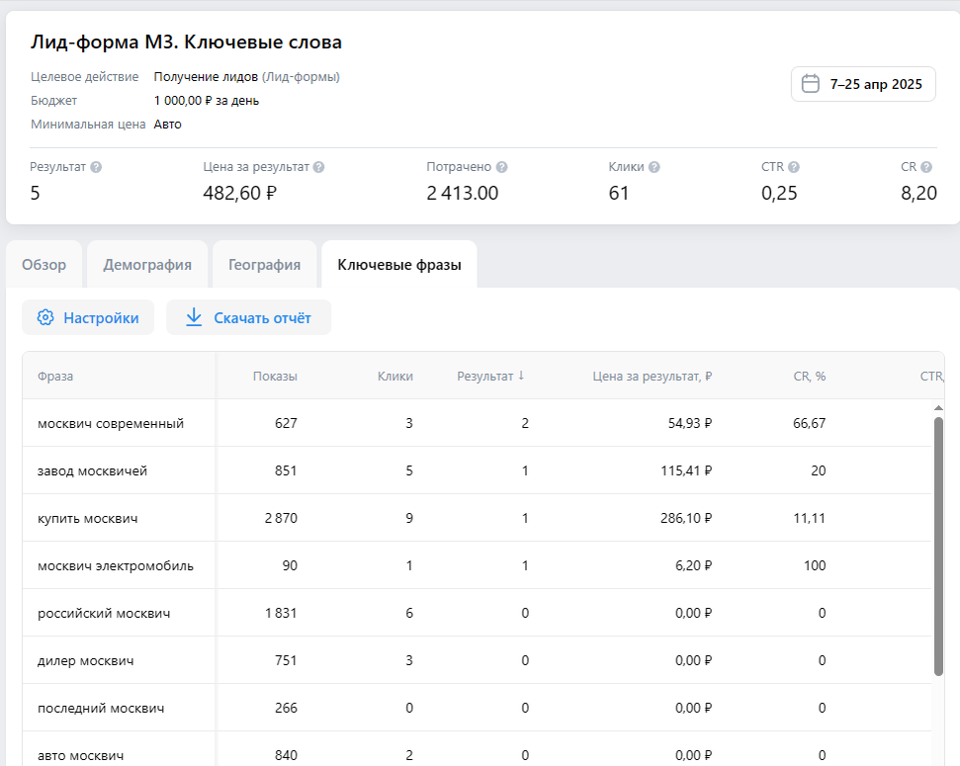Click Скачать отчёт button
This screenshot has width=960, height=766.
pyautogui.click(x=248, y=317)
